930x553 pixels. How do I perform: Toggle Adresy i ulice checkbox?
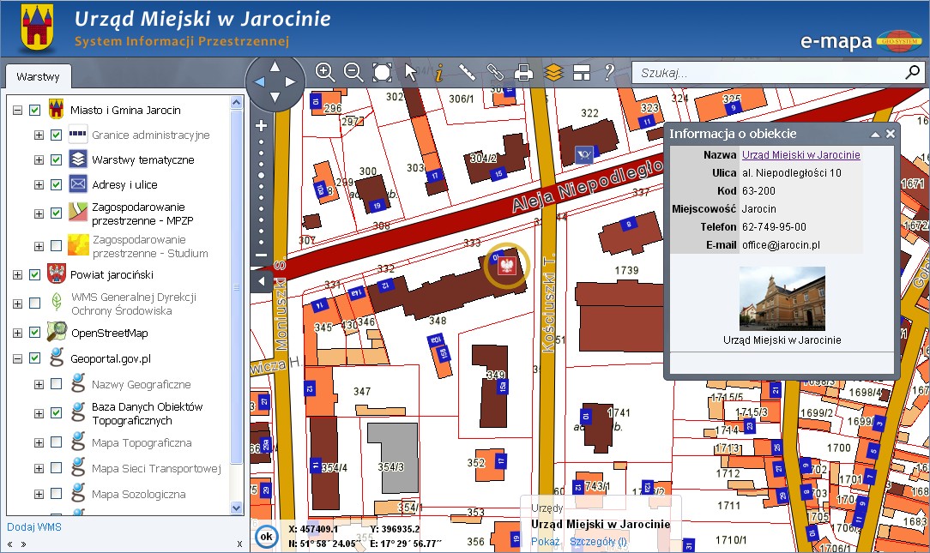pos(57,185)
